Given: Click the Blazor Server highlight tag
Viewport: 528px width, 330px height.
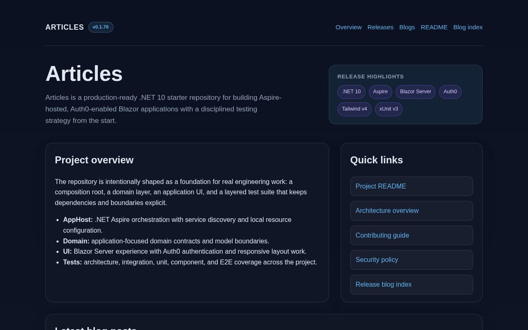Looking at the screenshot, I should [x=415, y=92].
